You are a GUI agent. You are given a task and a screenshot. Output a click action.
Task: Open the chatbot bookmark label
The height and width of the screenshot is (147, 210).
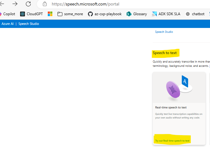coord(198,14)
